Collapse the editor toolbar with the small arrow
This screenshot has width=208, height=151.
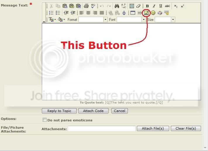click(44, 22)
